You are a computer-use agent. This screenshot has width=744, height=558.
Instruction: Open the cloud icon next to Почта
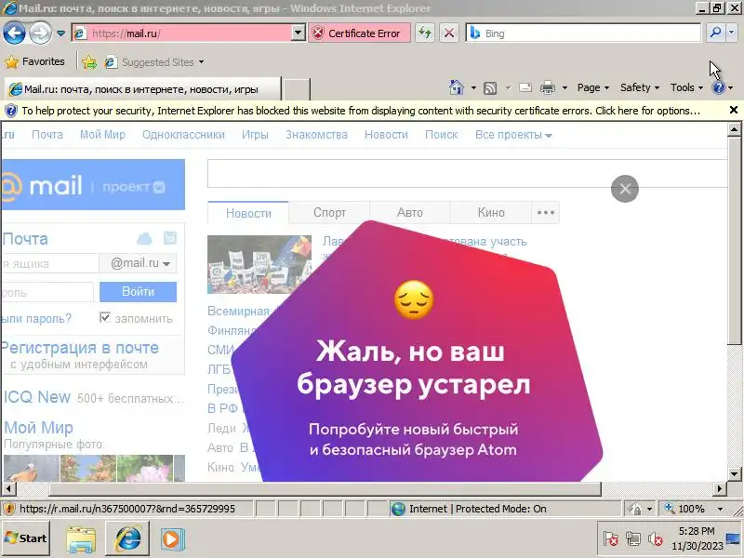144,239
